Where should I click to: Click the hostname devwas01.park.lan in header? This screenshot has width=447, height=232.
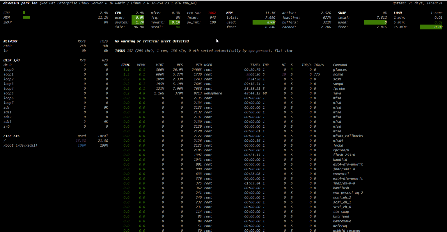(20, 3)
